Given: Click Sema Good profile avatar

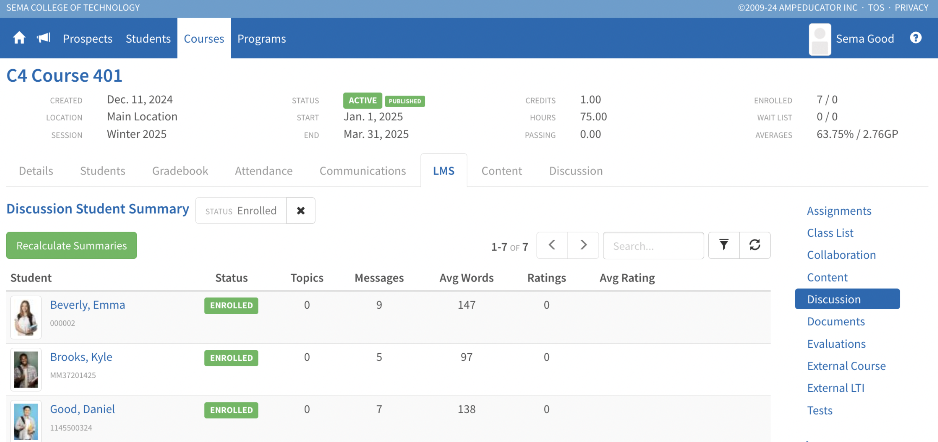Looking at the screenshot, I should click(819, 39).
